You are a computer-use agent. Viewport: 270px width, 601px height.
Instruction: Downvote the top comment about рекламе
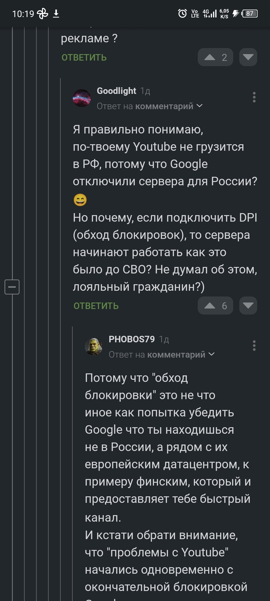coord(248,58)
